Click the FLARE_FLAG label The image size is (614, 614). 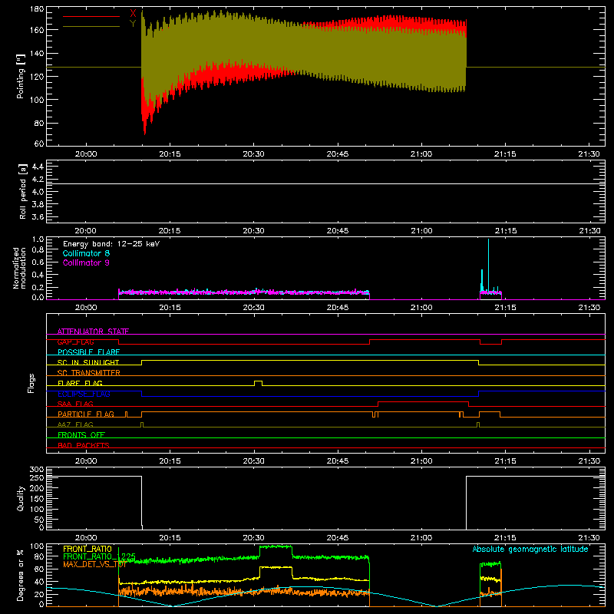[80, 383]
